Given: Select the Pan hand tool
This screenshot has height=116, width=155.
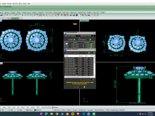Looking at the screenshot, I should point(19,15).
